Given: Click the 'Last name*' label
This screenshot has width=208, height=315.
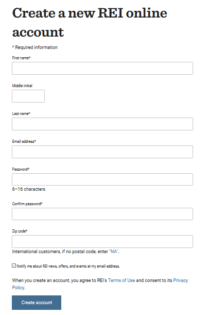Looking at the screenshot, I should 21,113.
